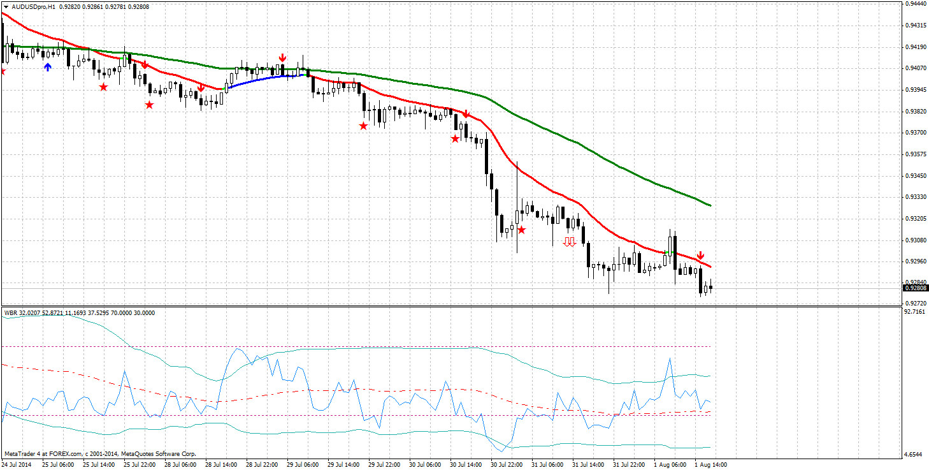
Task: Click the red star near the 29 Jul 22:00 candle
Action: coord(364,126)
